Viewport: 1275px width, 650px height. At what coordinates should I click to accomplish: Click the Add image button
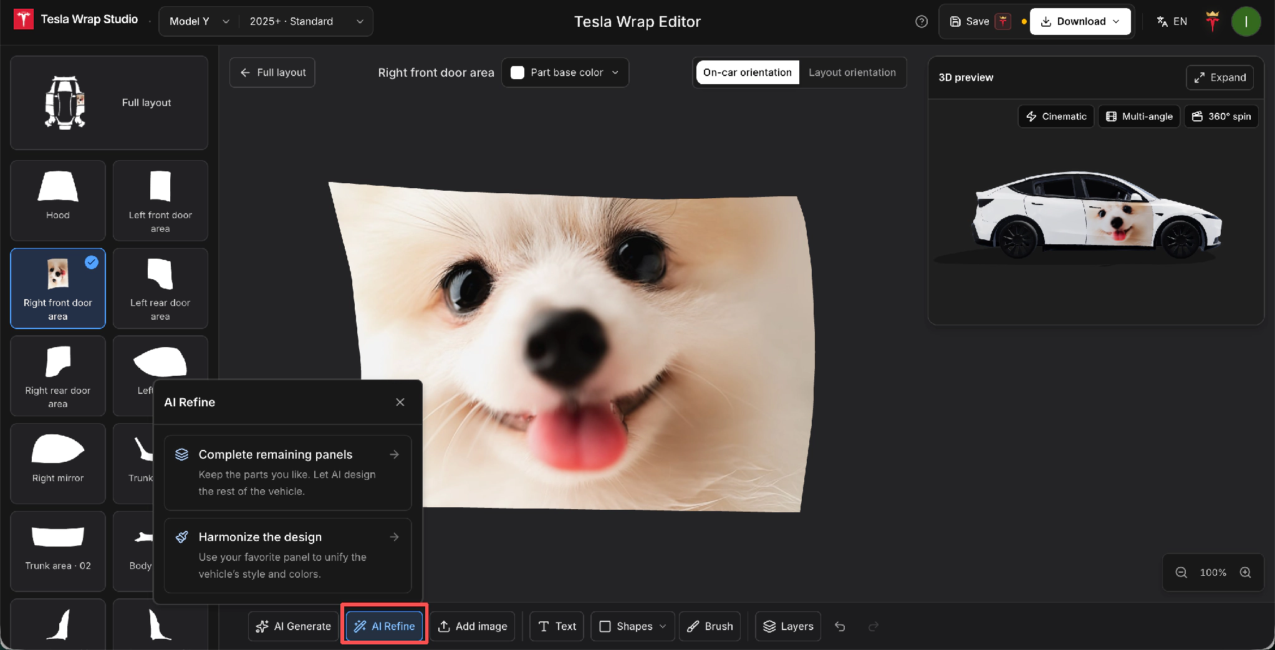472,626
